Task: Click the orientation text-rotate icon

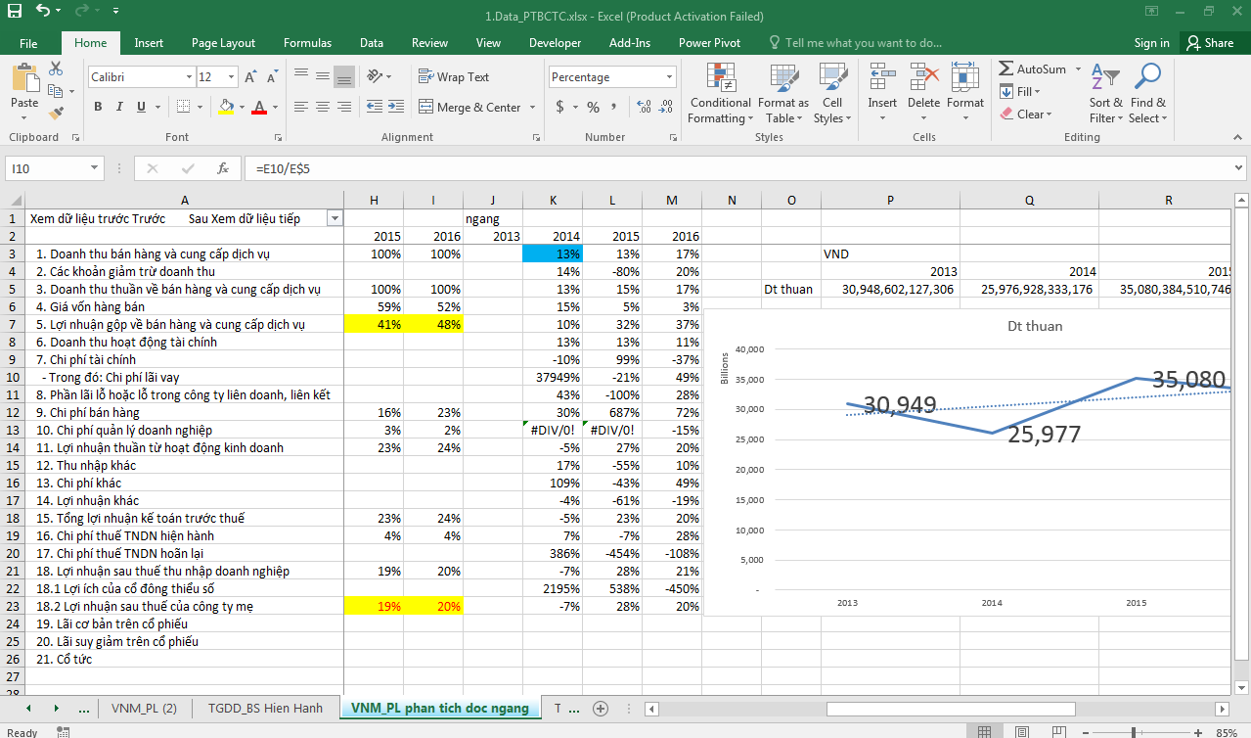Action: (x=377, y=76)
